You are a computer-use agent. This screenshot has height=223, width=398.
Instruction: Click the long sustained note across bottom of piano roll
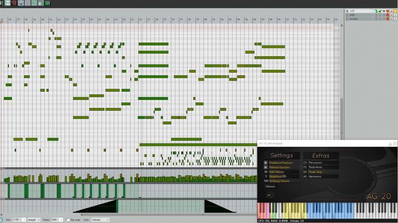198,144
